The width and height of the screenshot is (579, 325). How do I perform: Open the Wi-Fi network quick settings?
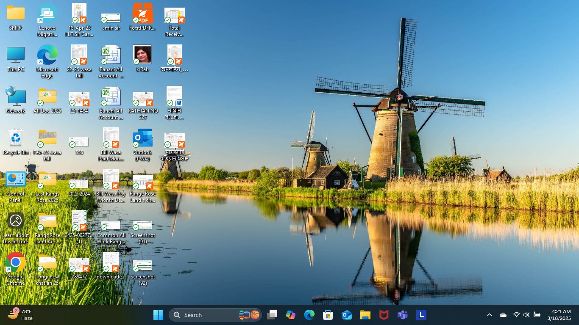516,315
